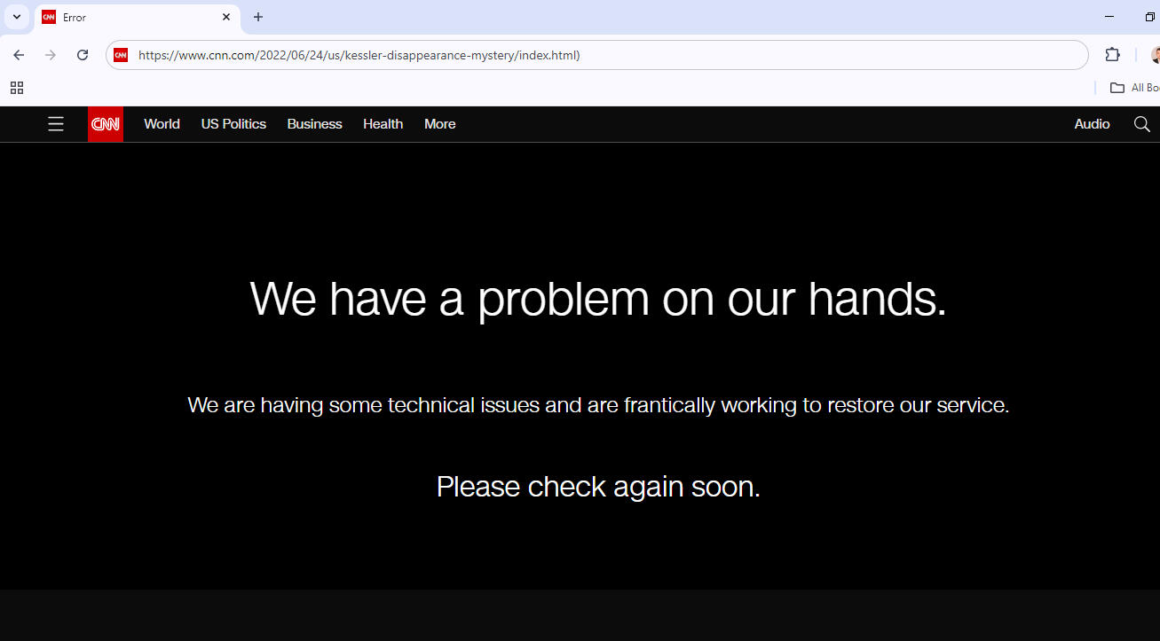The width and height of the screenshot is (1160, 641).
Task: Open the US Politics section
Action: pyautogui.click(x=233, y=124)
